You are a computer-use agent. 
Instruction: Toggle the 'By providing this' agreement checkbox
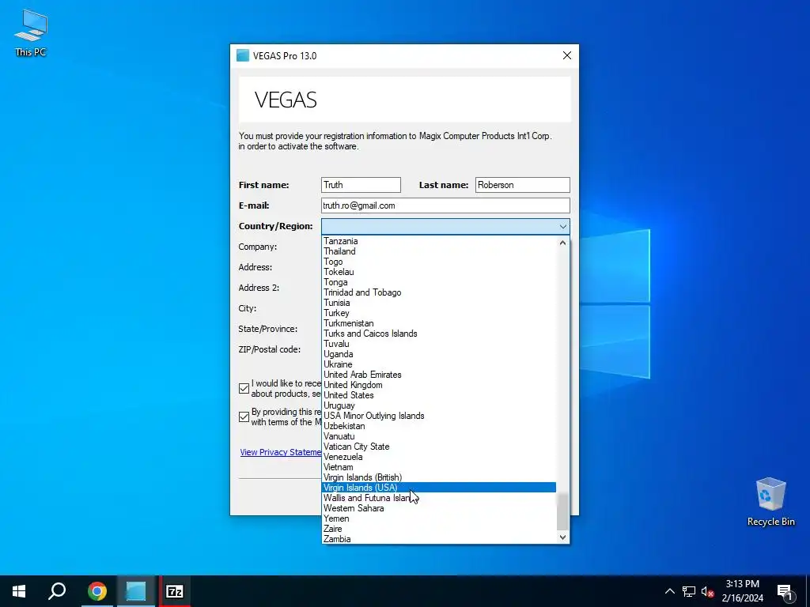[244, 417]
